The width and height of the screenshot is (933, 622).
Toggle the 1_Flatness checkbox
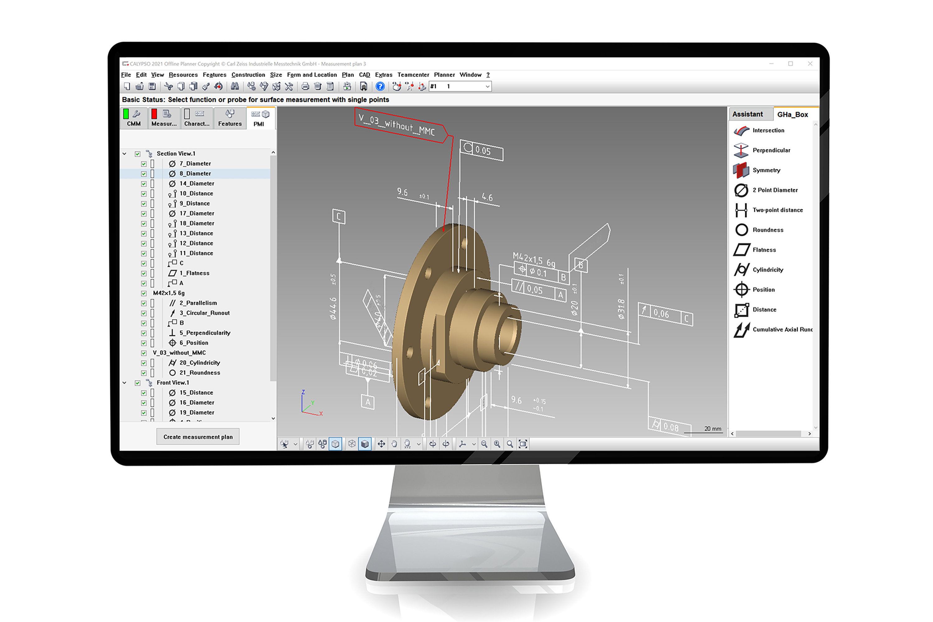(144, 273)
